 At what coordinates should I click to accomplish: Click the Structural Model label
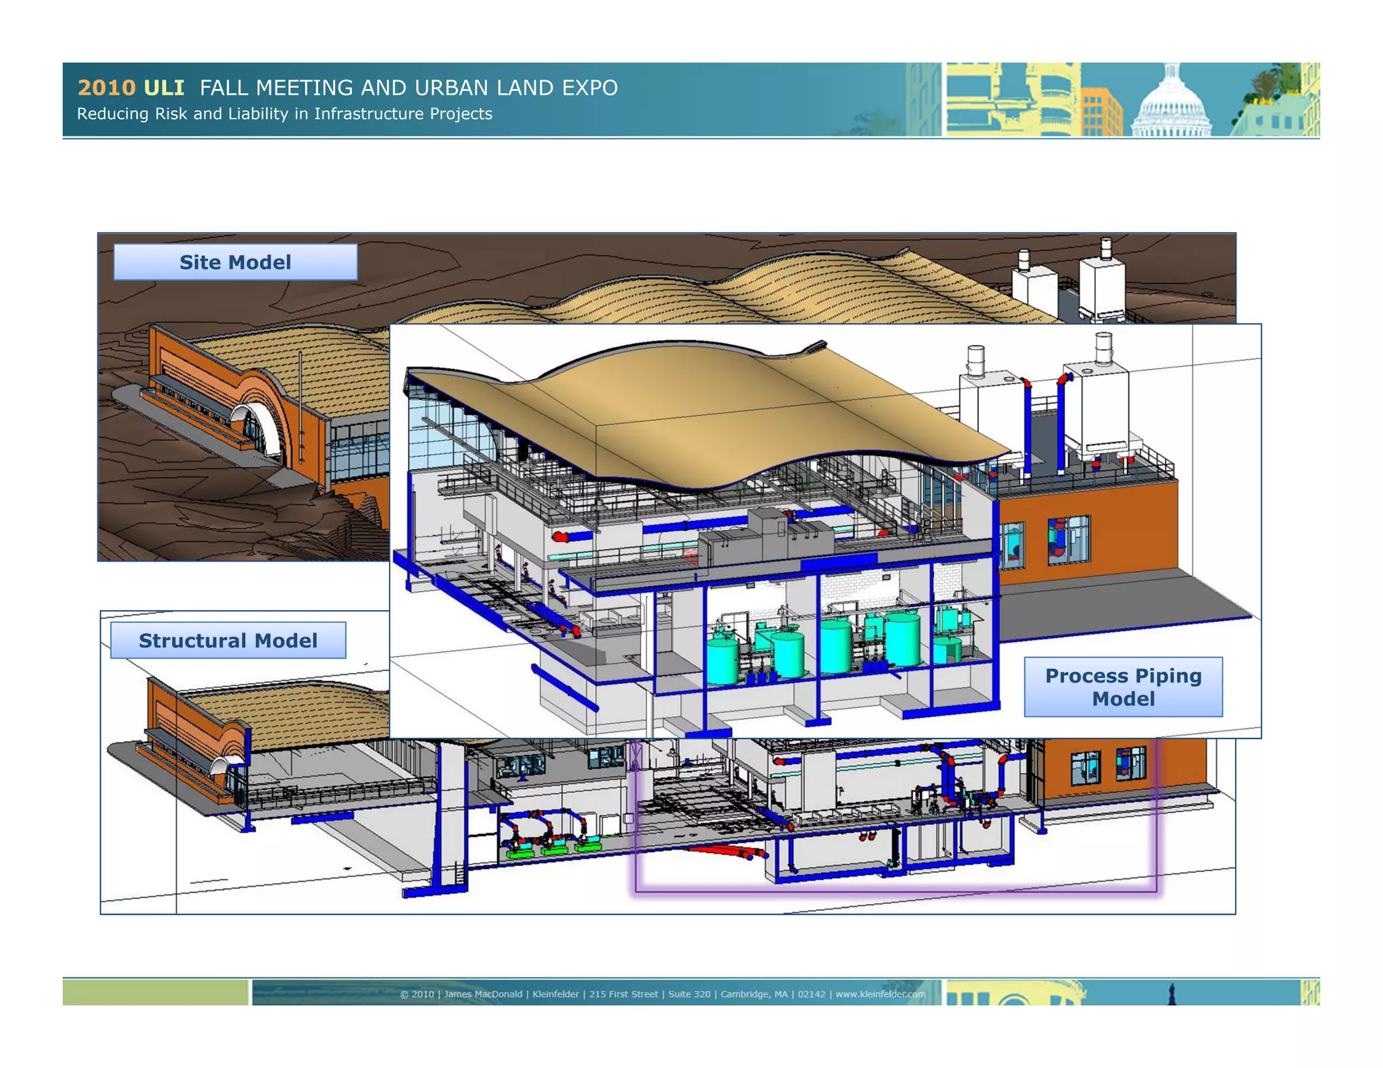click(x=228, y=640)
